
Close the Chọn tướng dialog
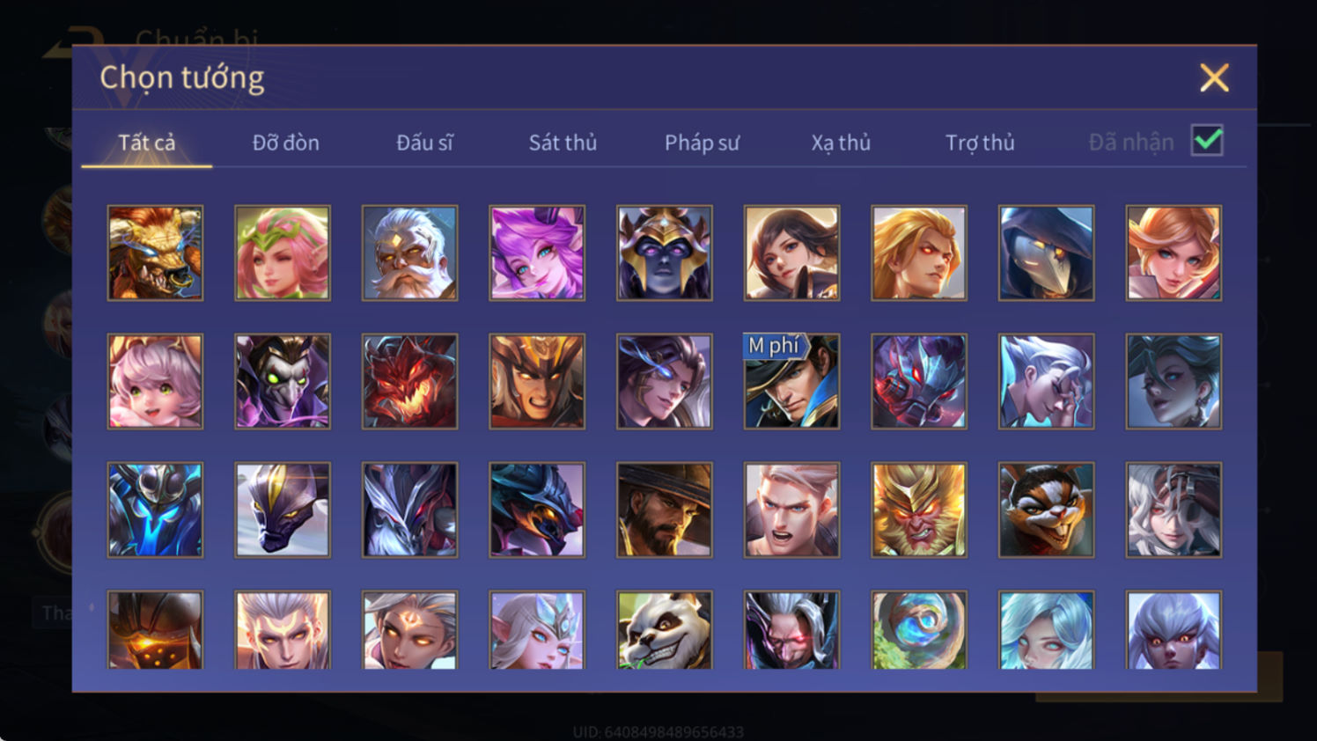pyautogui.click(x=1214, y=78)
